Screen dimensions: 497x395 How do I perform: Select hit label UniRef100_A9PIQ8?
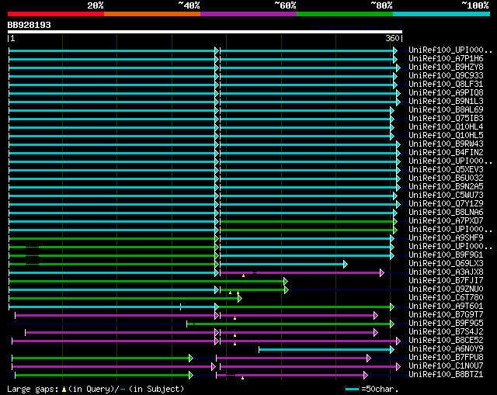446,93
